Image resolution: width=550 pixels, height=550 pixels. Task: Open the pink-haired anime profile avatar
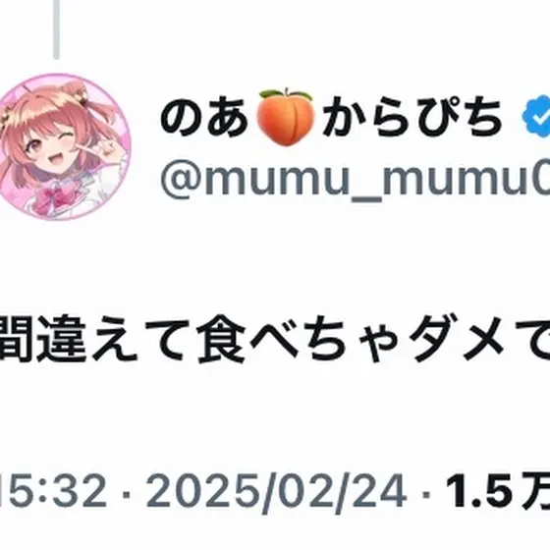tap(63, 146)
